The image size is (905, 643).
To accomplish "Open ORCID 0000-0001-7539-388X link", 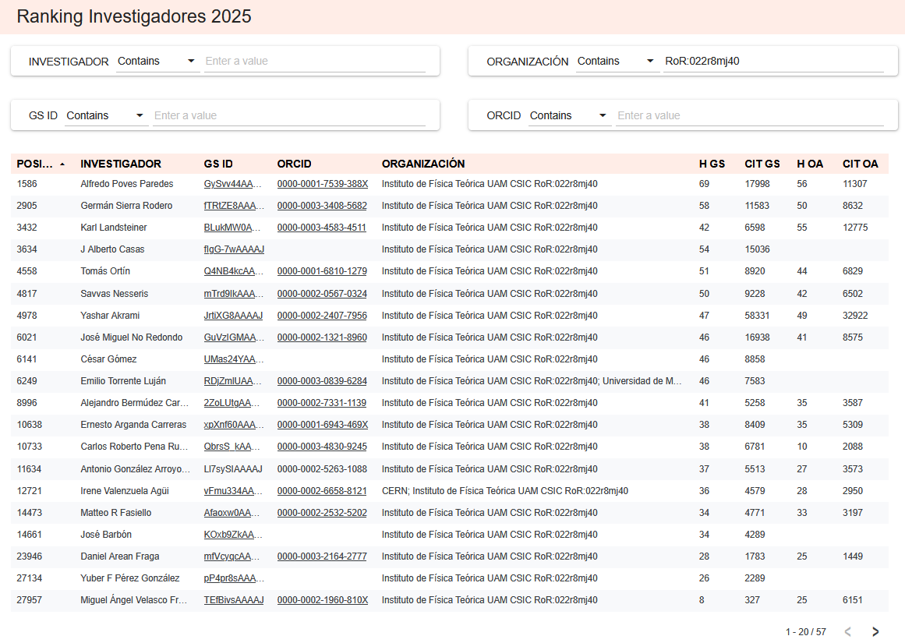I will [x=323, y=184].
